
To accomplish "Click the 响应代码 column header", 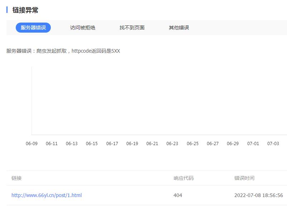I will point(184,178).
